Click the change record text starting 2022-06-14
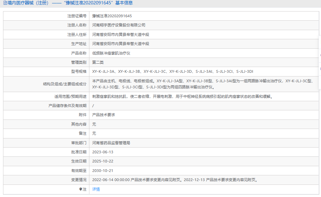Image resolution: width=321 pixels, height=197 pixels. 175,180
